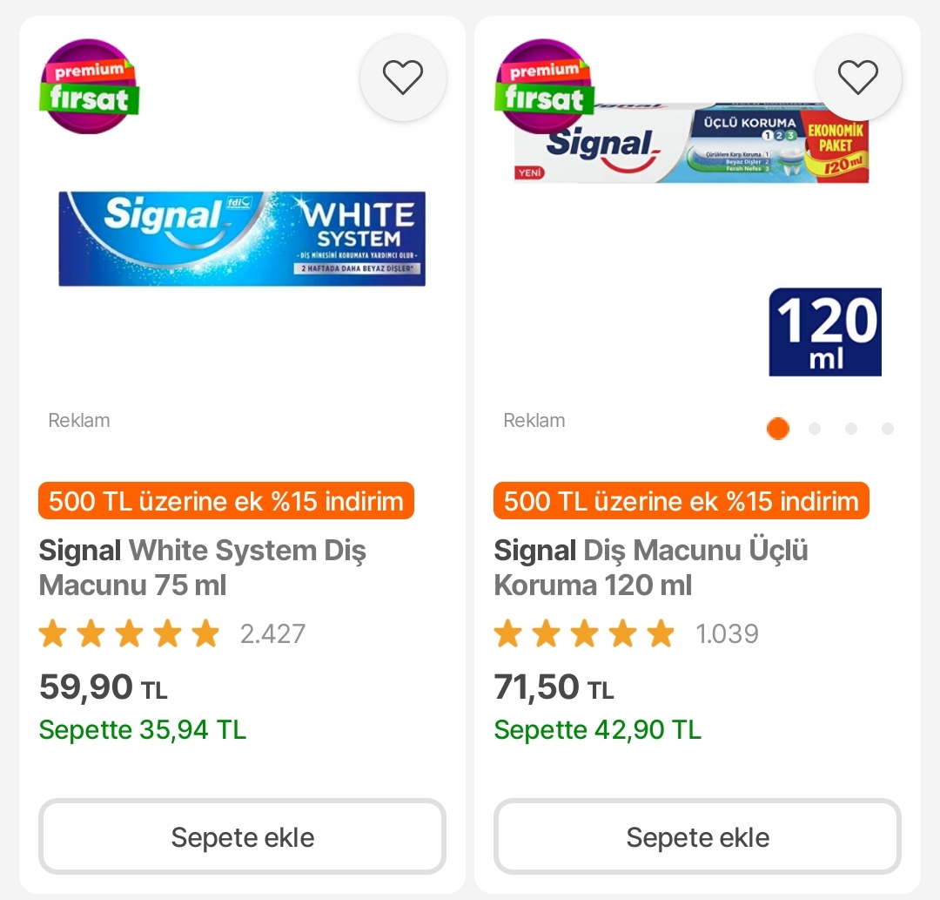
Task: Click star rating of Üçlü Koruma toothpaste
Action: [584, 633]
